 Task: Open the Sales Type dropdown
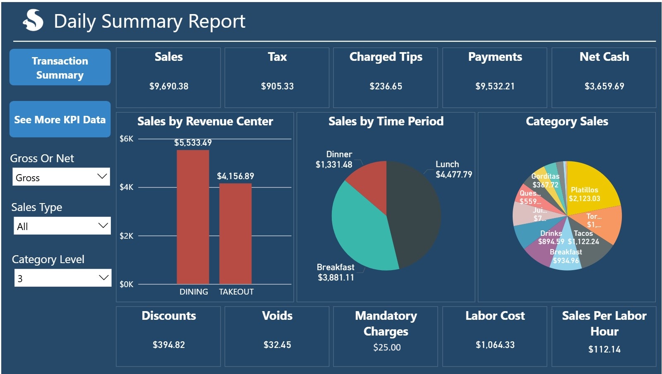point(62,226)
